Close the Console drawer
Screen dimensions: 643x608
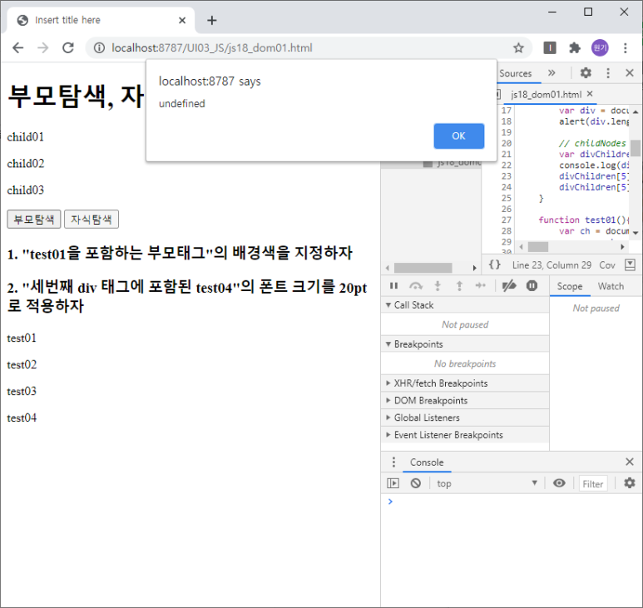click(x=630, y=462)
